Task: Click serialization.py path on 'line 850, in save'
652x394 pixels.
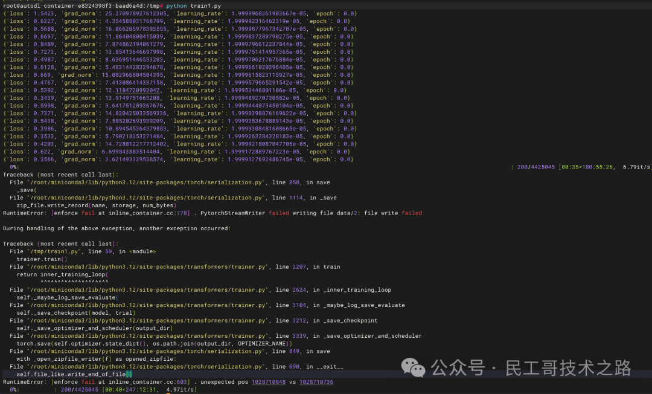Action: tap(146, 182)
